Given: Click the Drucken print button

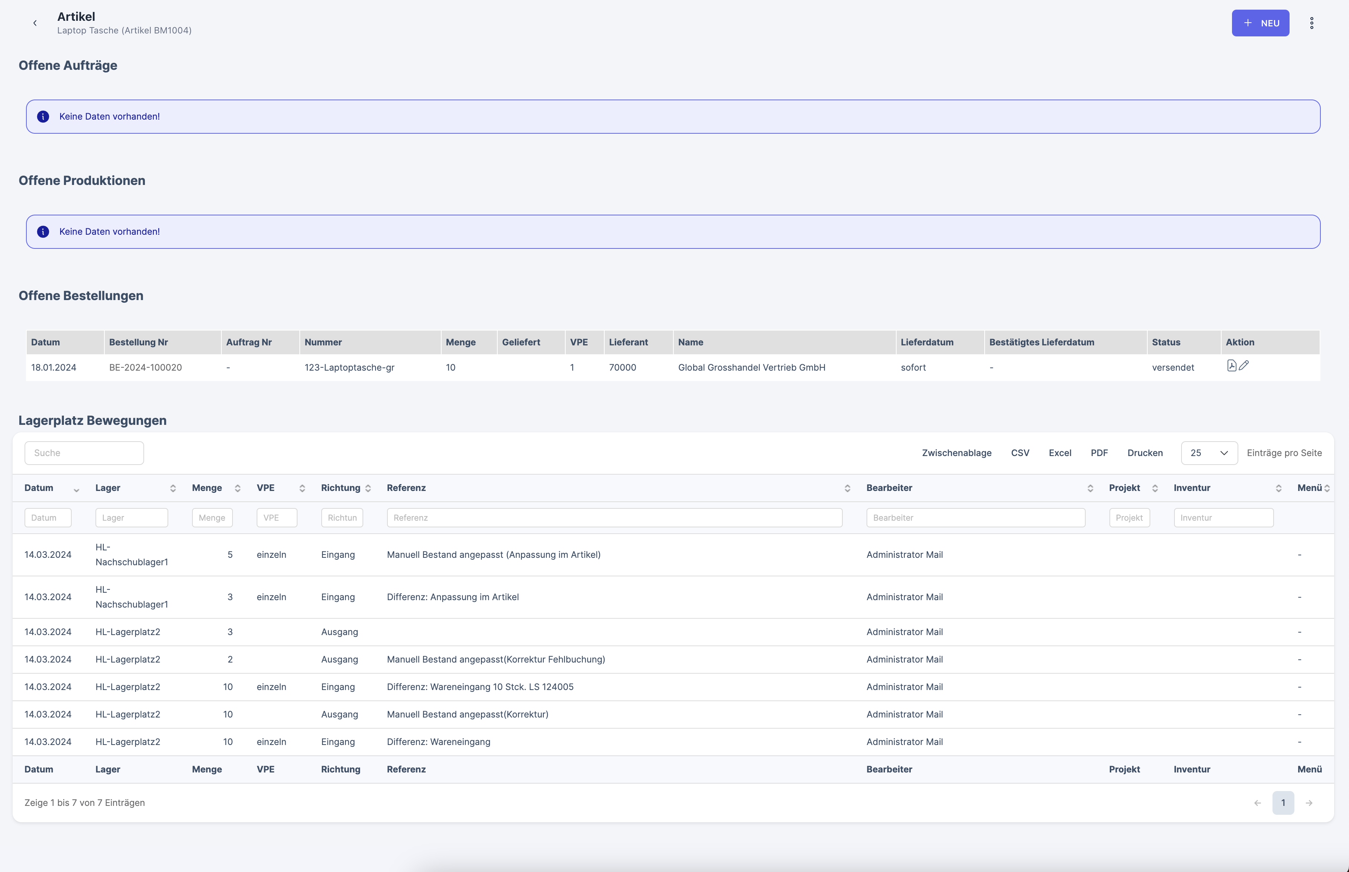Looking at the screenshot, I should click(x=1145, y=453).
